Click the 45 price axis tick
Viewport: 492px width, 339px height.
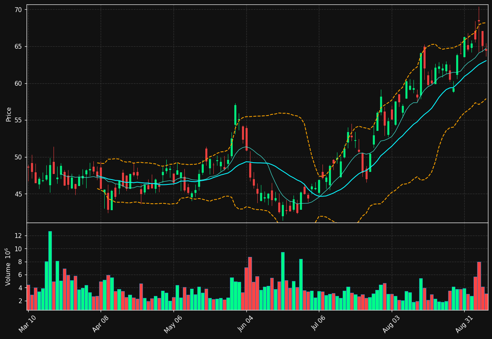(19, 194)
